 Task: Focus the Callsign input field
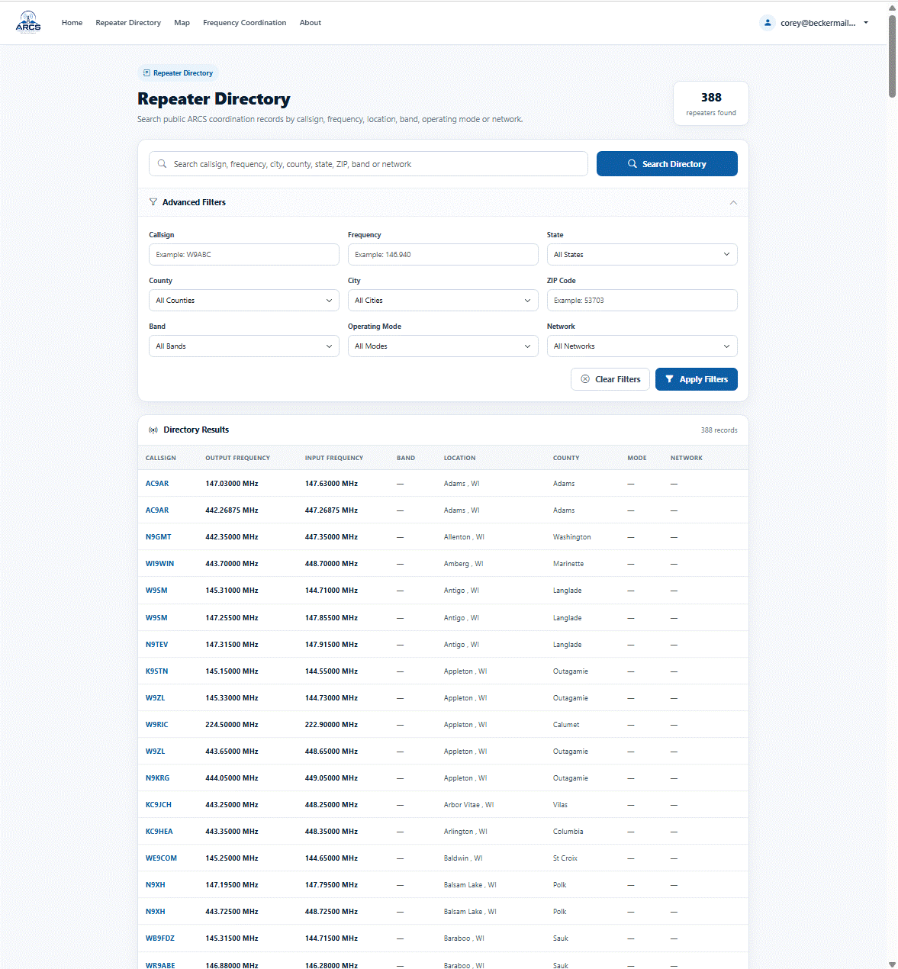244,255
